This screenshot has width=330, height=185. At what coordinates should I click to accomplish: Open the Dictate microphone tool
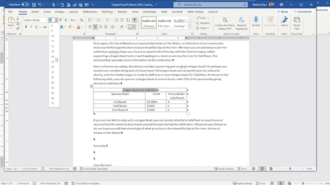pos(256,22)
